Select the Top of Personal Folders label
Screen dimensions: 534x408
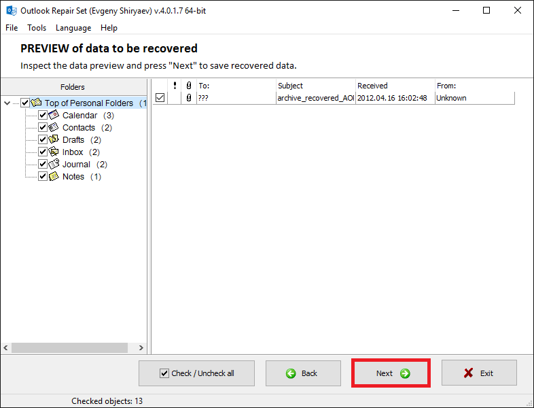tap(89, 103)
